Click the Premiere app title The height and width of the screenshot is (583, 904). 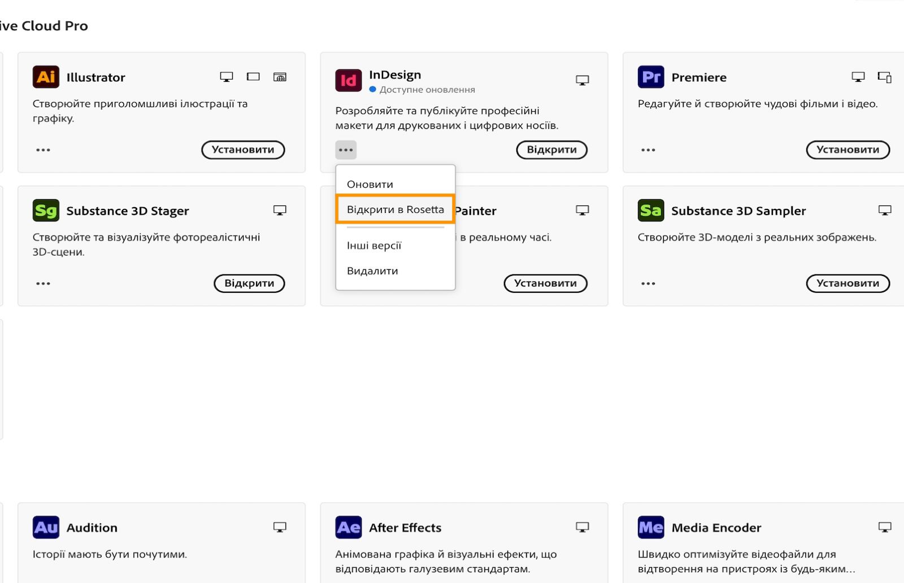click(x=699, y=77)
